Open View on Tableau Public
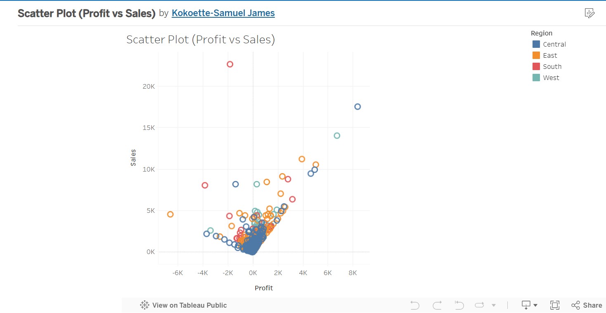The width and height of the screenshot is (606, 313). (189, 305)
